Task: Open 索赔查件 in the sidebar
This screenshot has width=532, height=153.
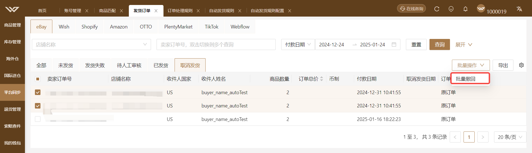Action: pyautogui.click(x=12, y=126)
